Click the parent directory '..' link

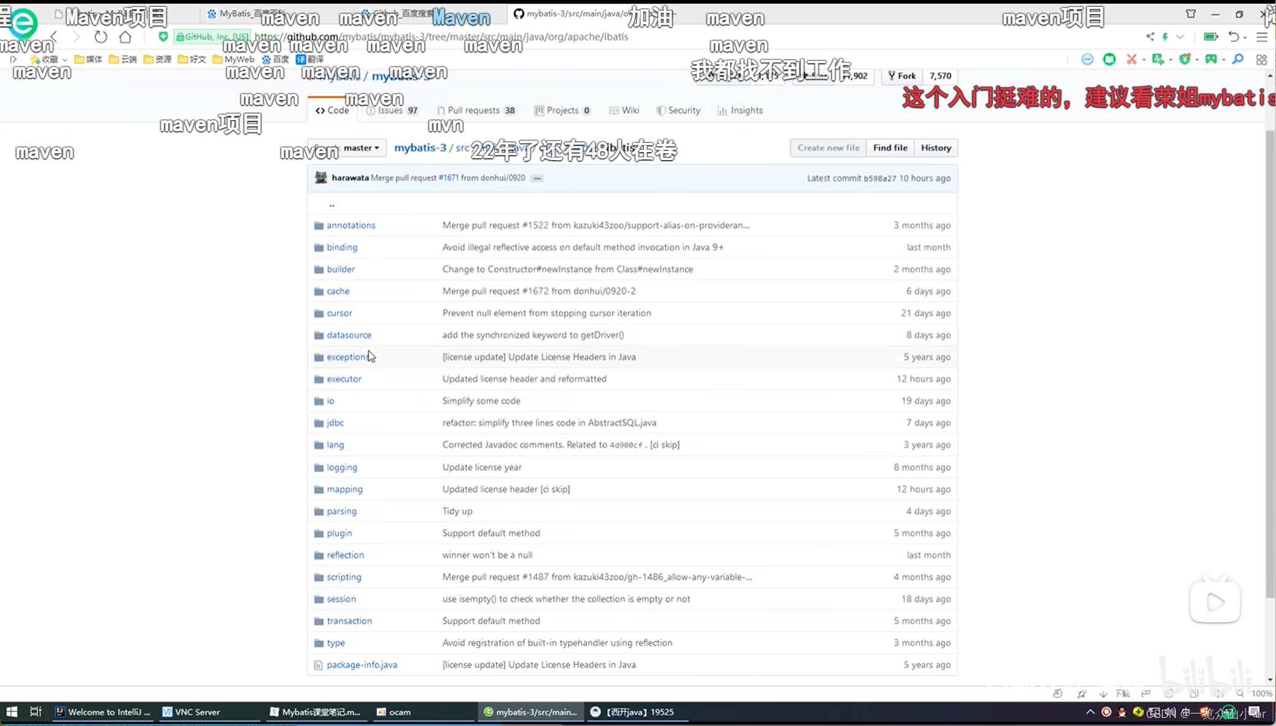tap(332, 204)
